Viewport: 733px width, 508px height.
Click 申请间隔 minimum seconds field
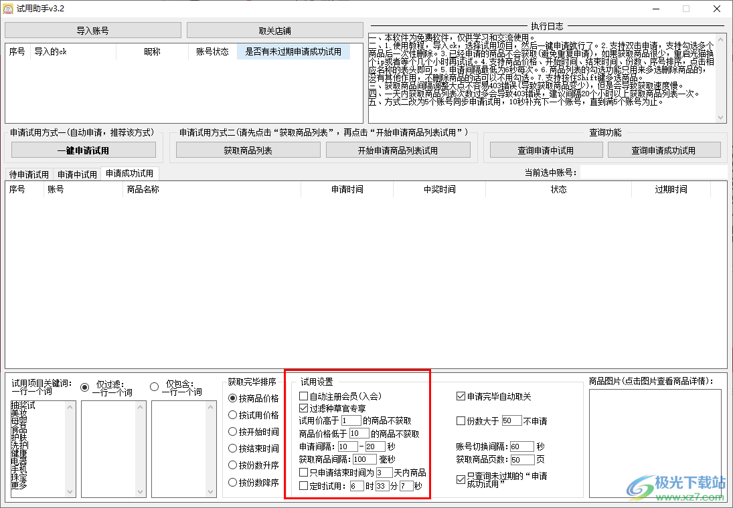click(x=348, y=447)
